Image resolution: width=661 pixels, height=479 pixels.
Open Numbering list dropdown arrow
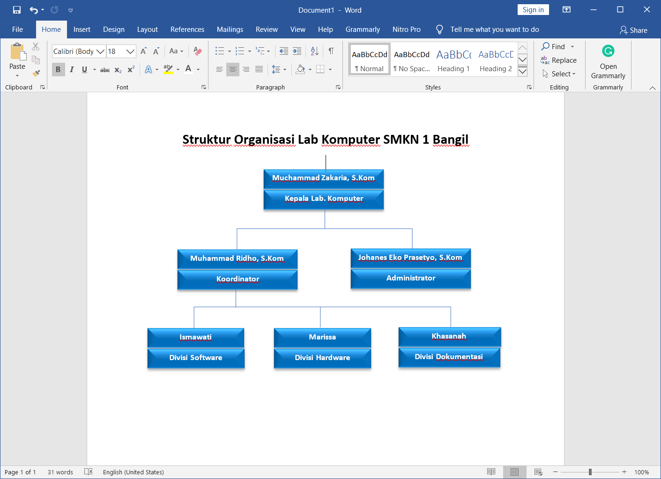tap(249, 51)
